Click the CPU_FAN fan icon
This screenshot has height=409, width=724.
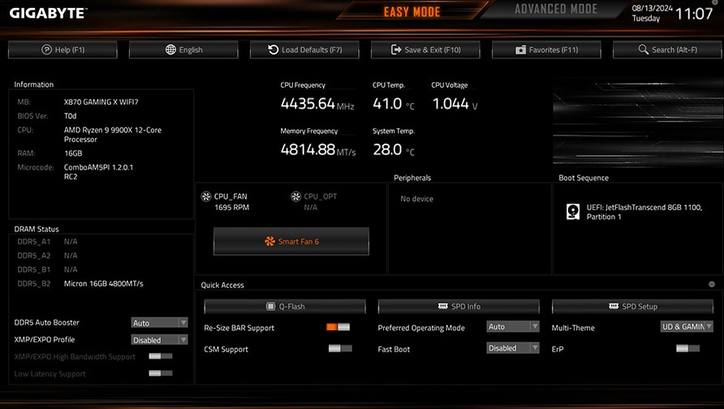click(206, 196)
